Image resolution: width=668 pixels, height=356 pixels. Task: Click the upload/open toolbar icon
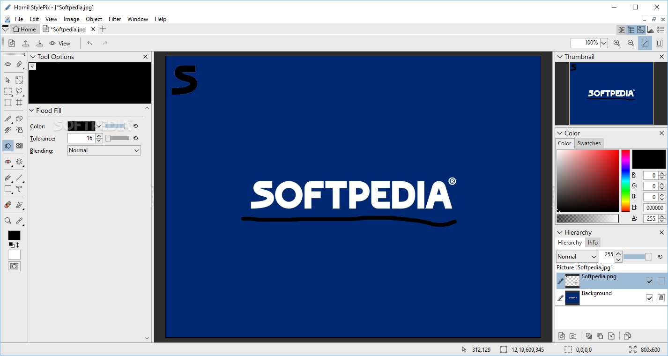point(26,43)
